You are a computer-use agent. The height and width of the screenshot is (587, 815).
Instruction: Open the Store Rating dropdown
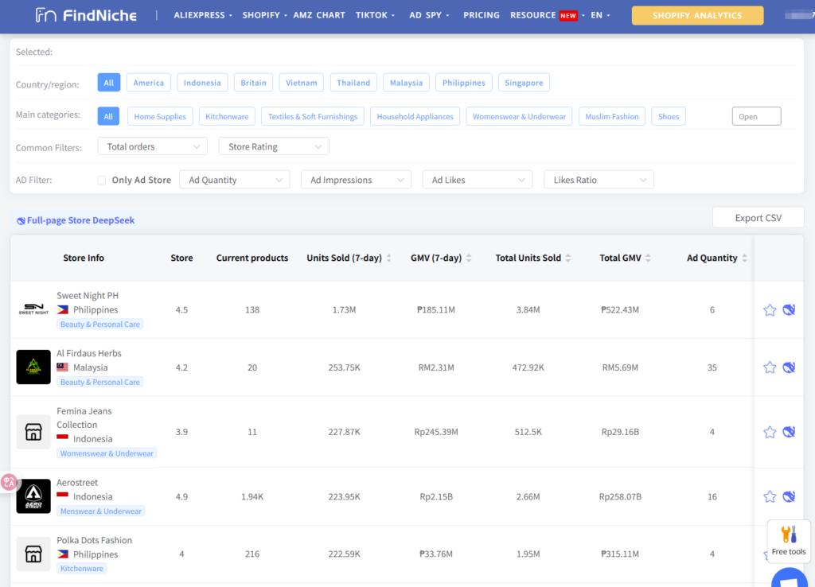(274, 146)
